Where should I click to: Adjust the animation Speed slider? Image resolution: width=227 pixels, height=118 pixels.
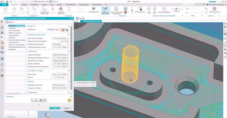(177, 9)
